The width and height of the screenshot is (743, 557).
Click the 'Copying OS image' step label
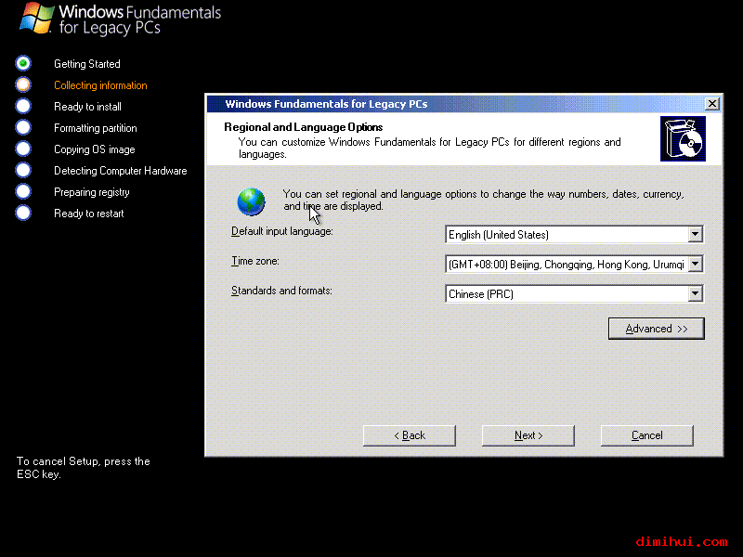tap(95, 149)
